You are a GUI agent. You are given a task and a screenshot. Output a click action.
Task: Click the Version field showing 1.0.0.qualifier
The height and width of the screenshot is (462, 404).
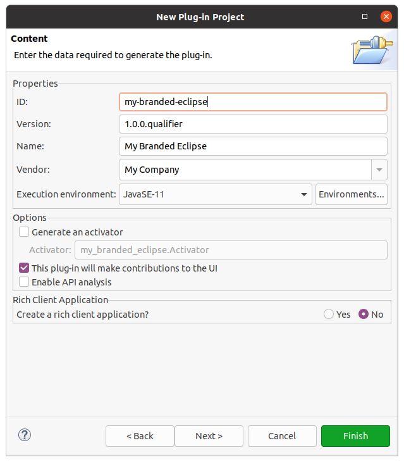coord(253,124)
